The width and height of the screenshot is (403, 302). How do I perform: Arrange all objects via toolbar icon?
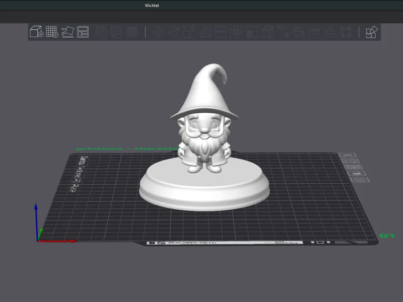pyautogui.click(x=83, y=32)
